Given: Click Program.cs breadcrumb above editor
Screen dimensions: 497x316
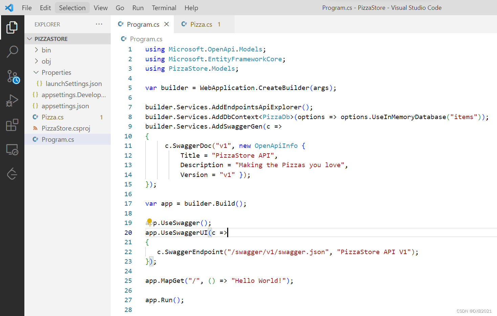Looking at the screenshot, I should (146, 39).
